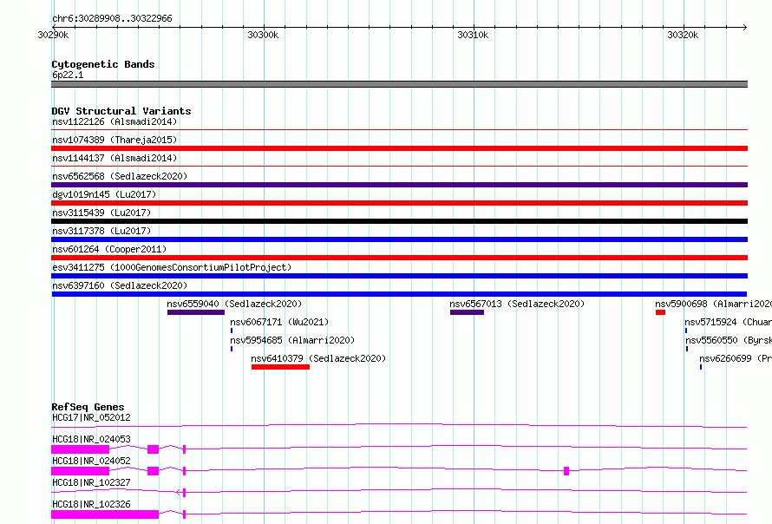Open the nsv601264 (Cooper2011) variant label

[x=109, y=249]
